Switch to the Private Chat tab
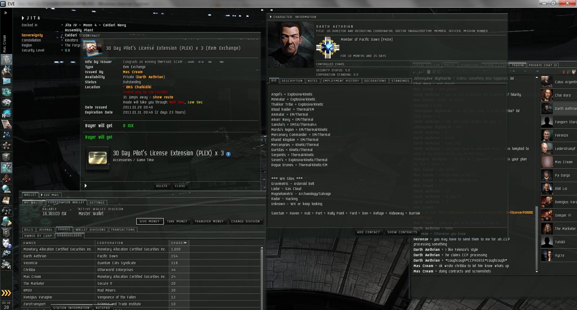This screenshot has width=577, height=310. point(543,65)
